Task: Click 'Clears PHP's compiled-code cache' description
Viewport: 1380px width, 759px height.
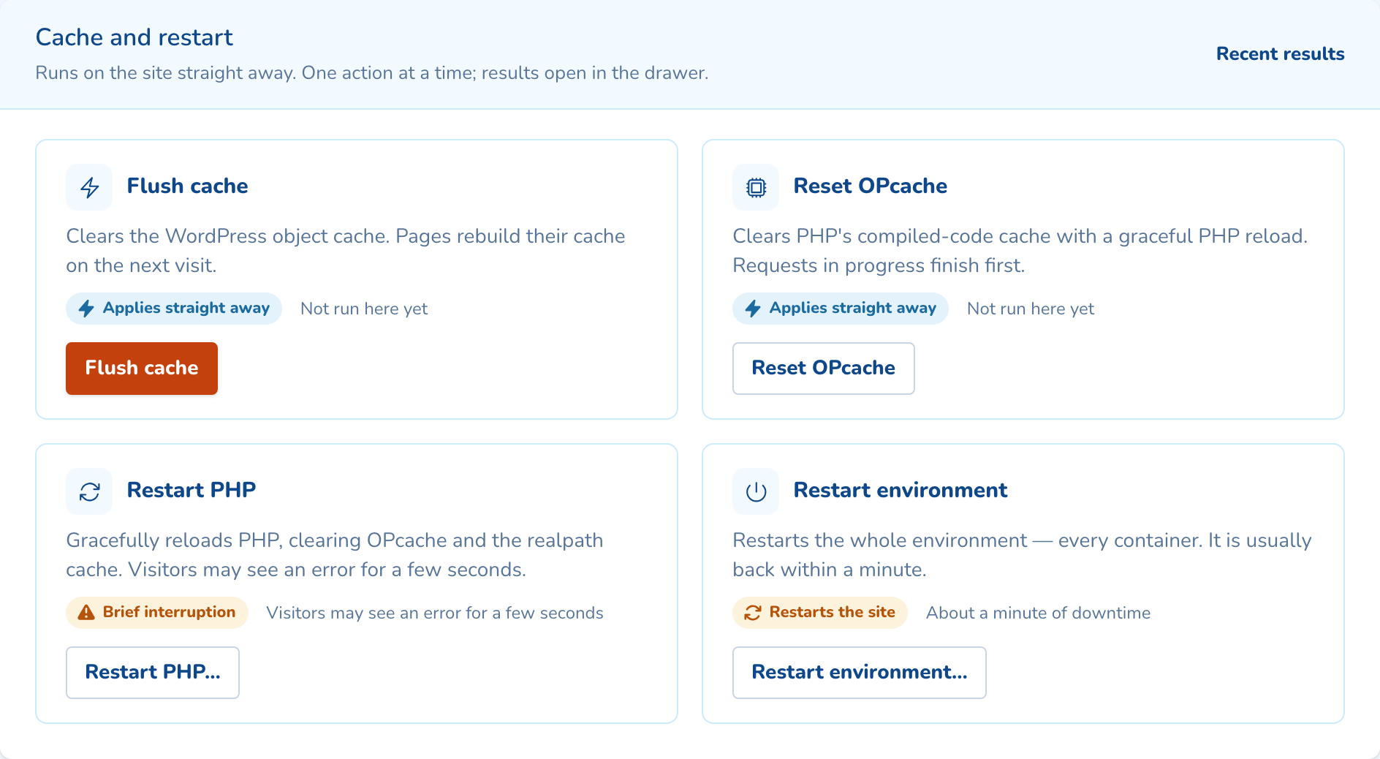Action: pyautogui.click(x=1020, y=251)
